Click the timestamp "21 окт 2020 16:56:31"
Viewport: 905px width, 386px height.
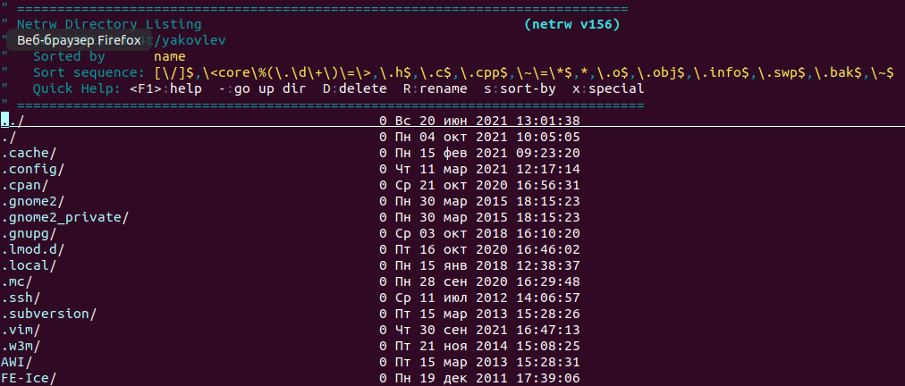[499, 185]
